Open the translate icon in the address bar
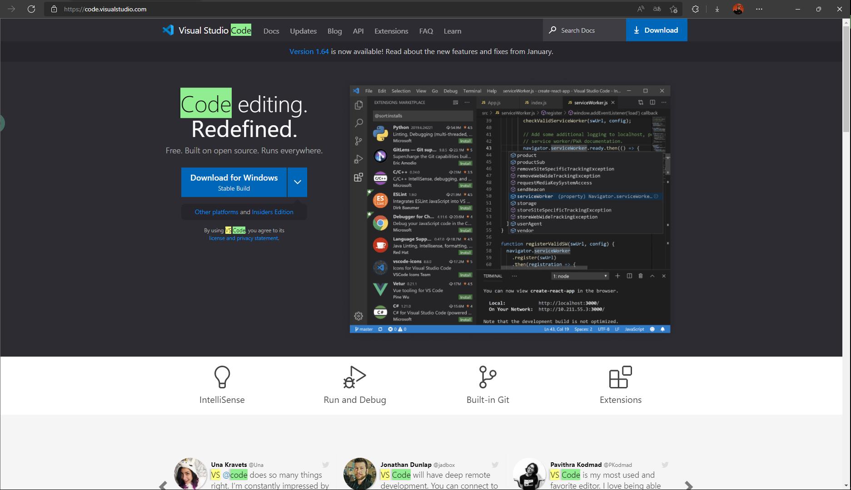Image resolution: width=851 pixels, height=490 pixels. [657, 9]
